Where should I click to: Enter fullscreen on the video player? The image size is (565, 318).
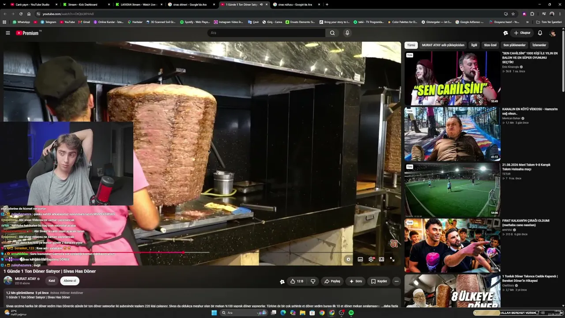pos(392,259)
